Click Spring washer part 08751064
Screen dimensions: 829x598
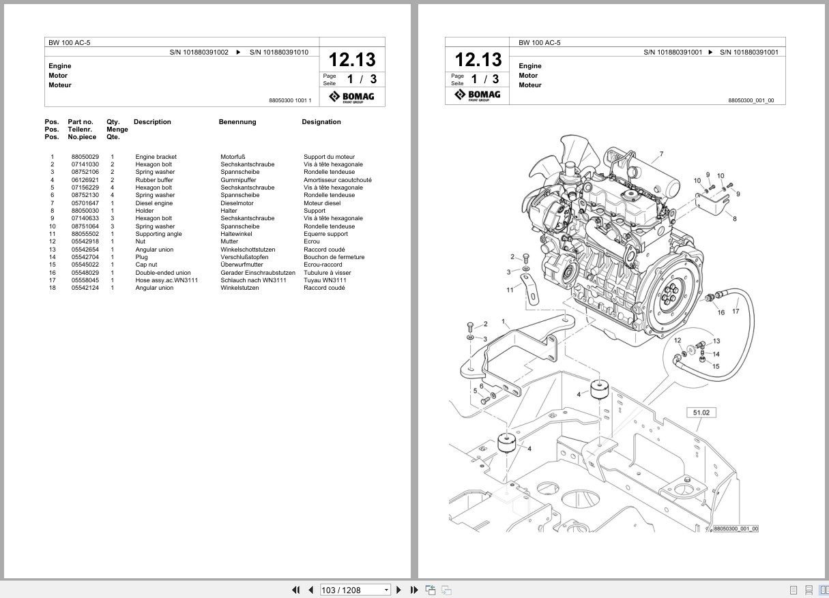(85, 226)
